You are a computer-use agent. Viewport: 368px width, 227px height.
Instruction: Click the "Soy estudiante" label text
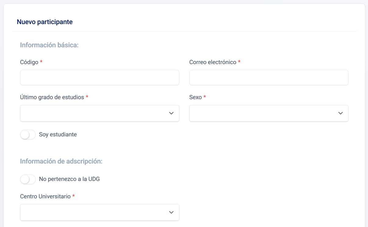pos(58,135)
